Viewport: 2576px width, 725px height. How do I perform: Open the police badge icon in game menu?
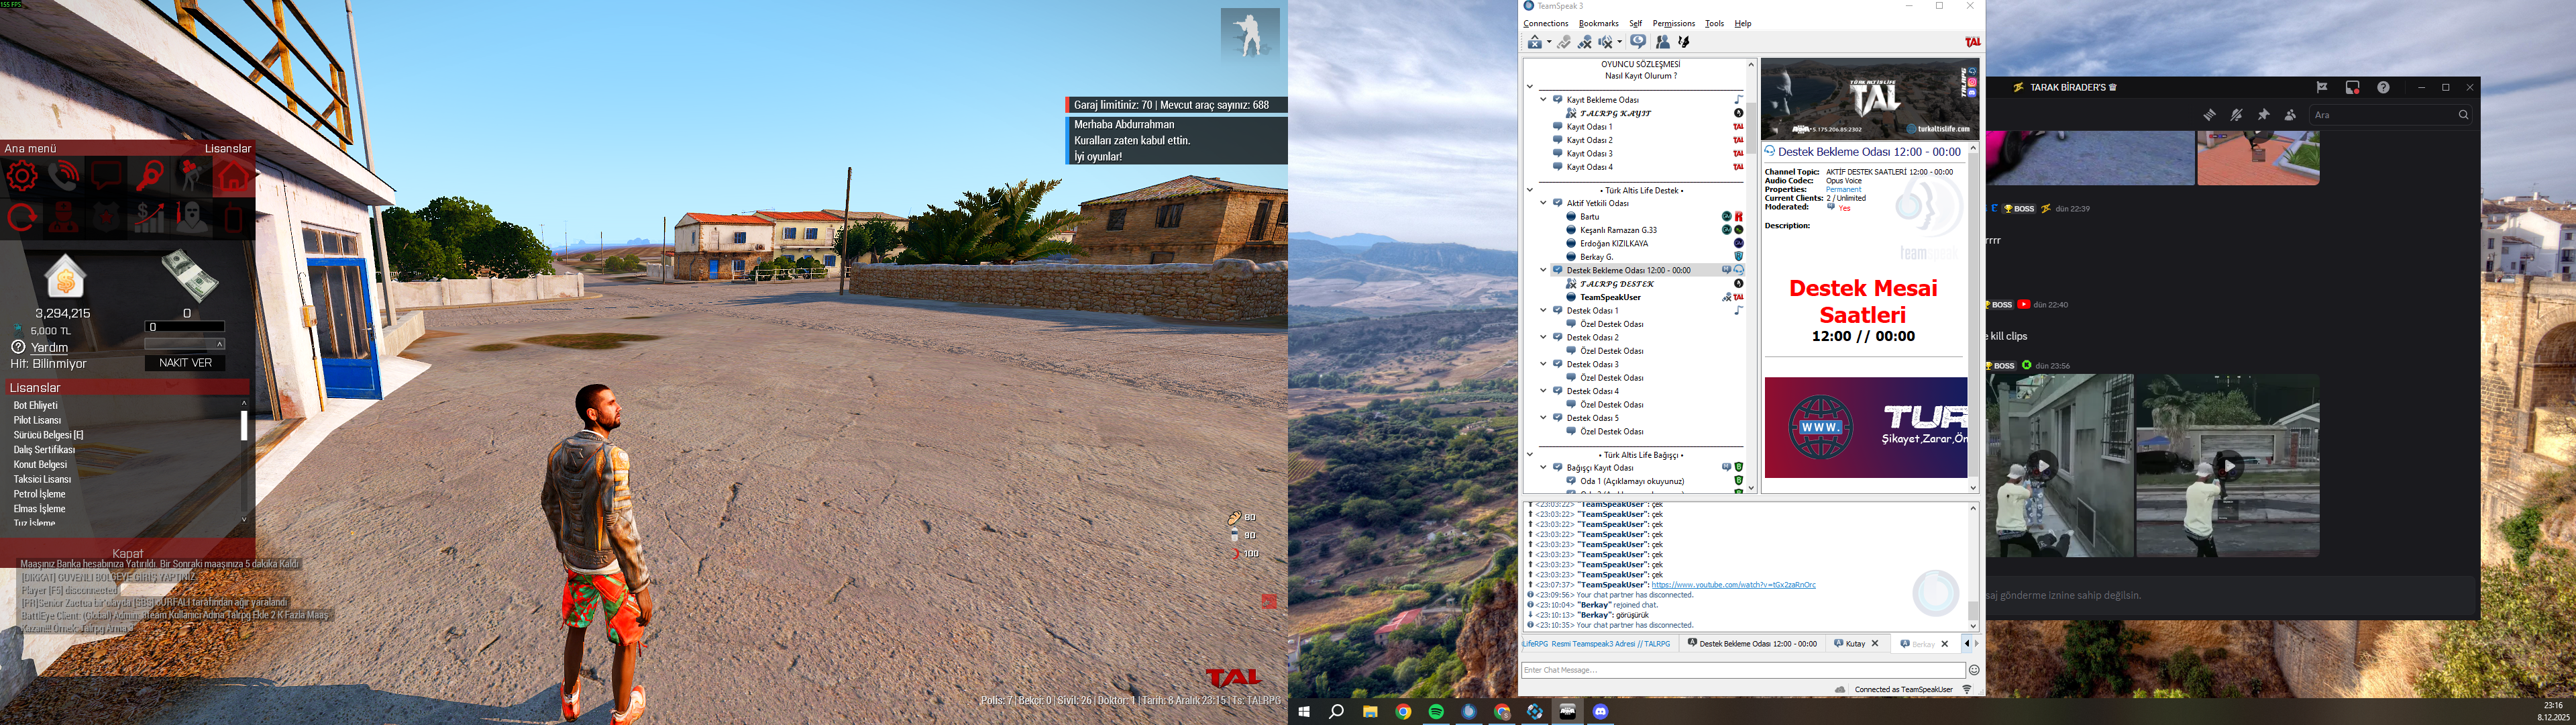click(106, 217)
